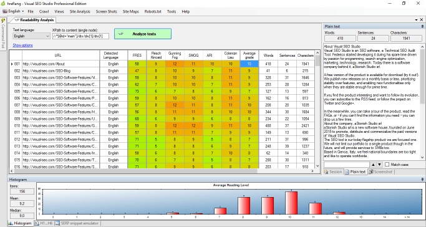426x227 pixels.
Task: Click the row 001 selector arrow
Action: [x=12, y=64]
